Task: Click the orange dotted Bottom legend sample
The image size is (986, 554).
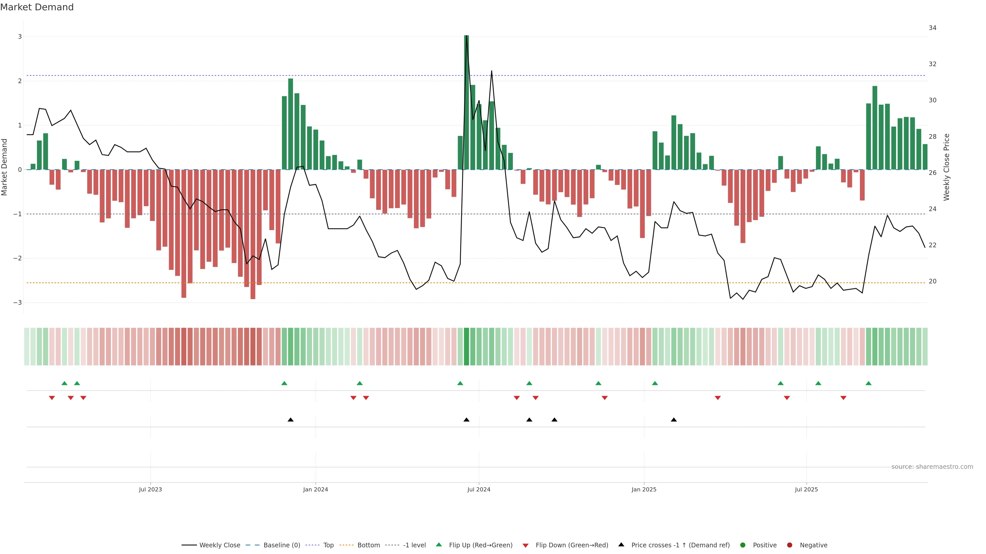Action: click(346, 545)
